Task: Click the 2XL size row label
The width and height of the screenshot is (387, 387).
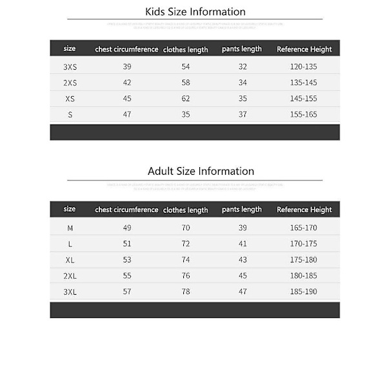Action: tap(70, 276)
